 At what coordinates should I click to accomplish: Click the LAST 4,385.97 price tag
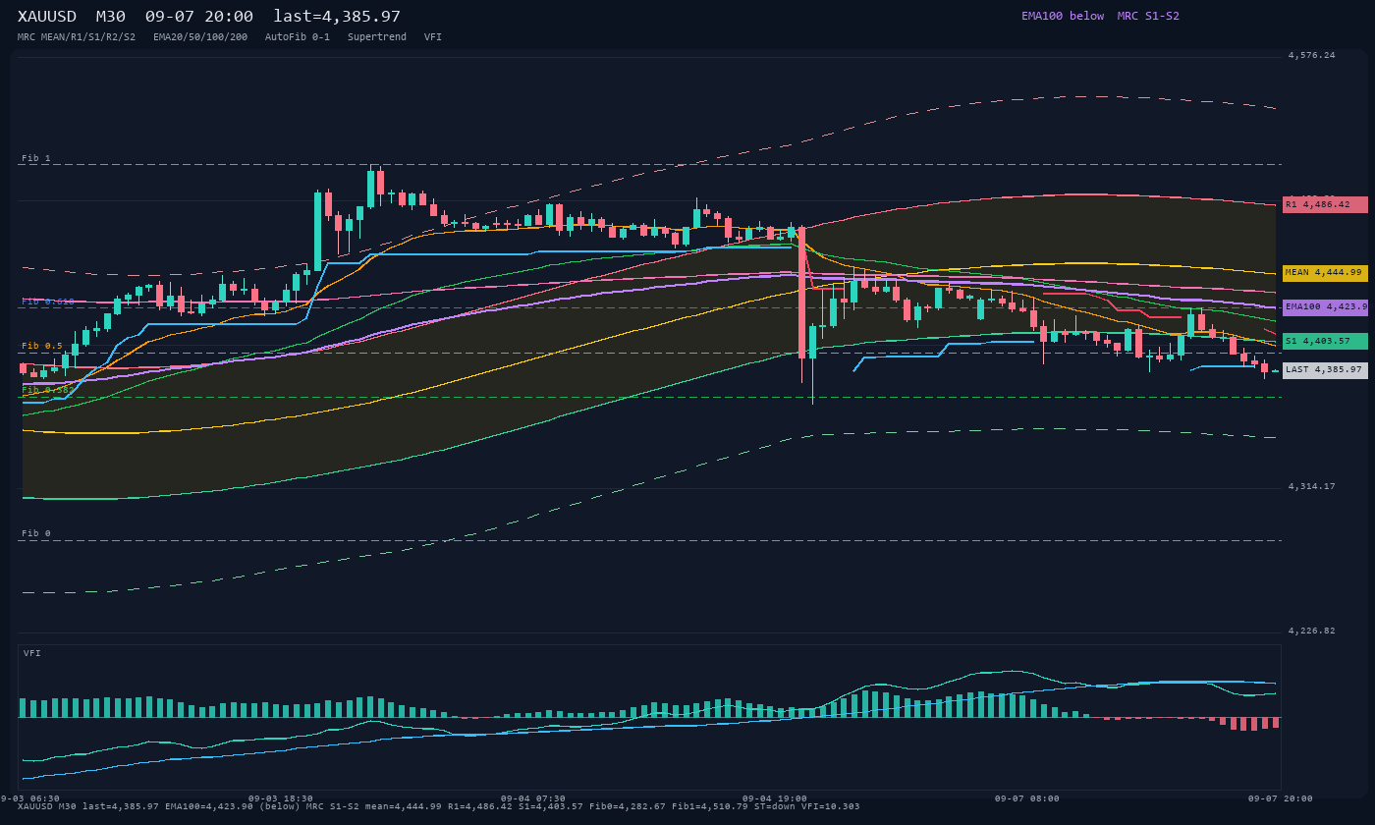[x=1325, y=370]
